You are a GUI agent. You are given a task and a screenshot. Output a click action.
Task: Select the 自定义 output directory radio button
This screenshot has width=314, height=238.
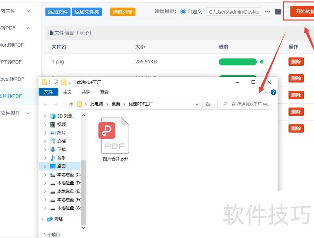pos(183,12)
